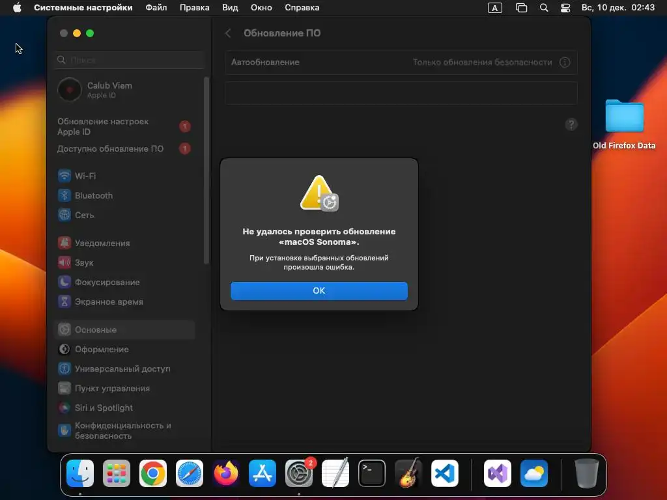Image resolution: width=667 pixels, height=500 pixels.
Task: Open the Stage Manager menu bar icon
Action: coord(521,8)
